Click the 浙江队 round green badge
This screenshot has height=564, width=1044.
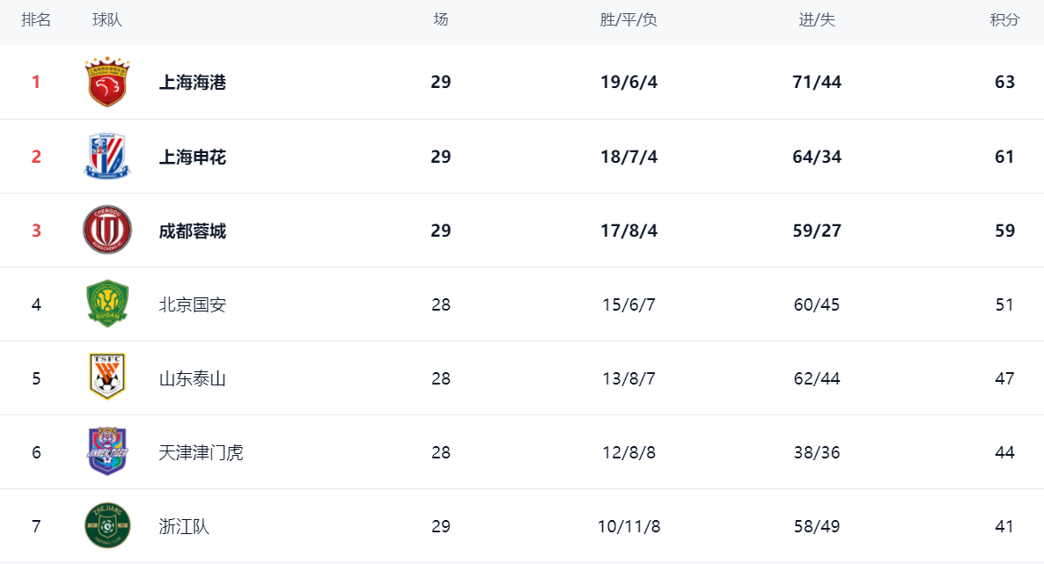pyautogui.click(x=107, y=526)
